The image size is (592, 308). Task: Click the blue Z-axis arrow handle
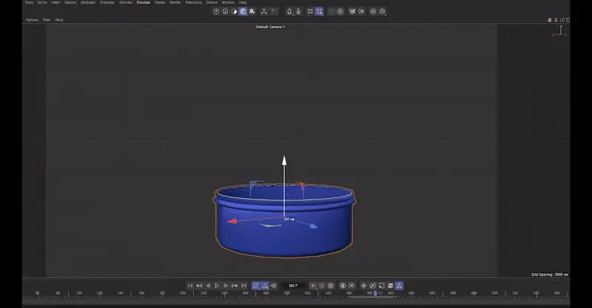(313, 226)
